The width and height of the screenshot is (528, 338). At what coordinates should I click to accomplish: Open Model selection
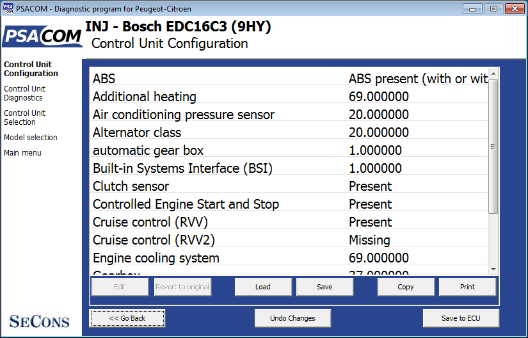click(31, 138)
